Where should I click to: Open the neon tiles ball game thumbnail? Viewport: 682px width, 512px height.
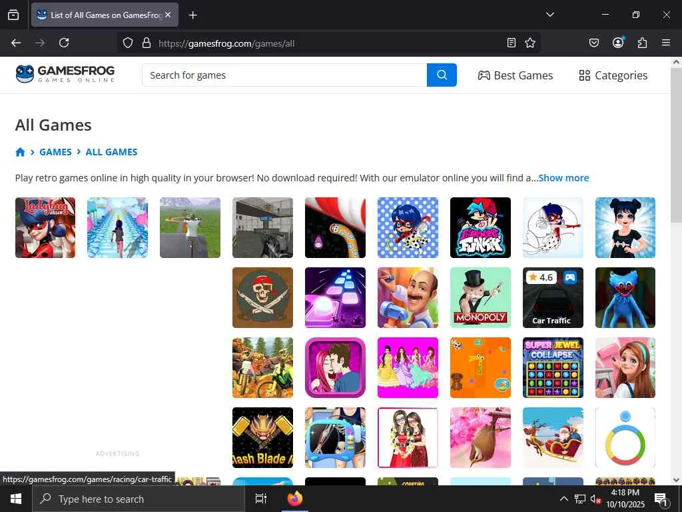point(336,297)
